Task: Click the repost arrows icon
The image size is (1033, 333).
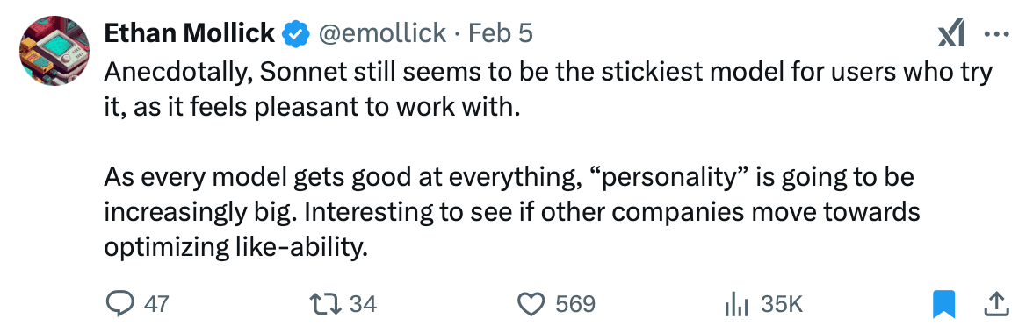Action: pos(325,303)
